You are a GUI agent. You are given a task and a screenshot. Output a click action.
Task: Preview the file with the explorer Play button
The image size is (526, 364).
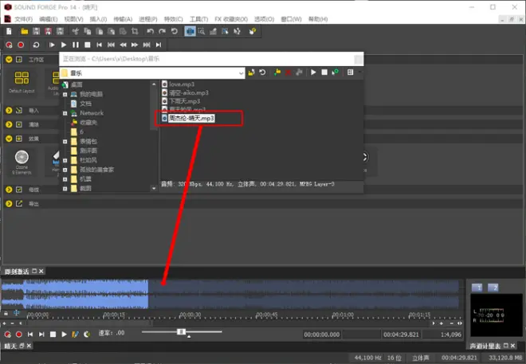click(x=313, y=72)
